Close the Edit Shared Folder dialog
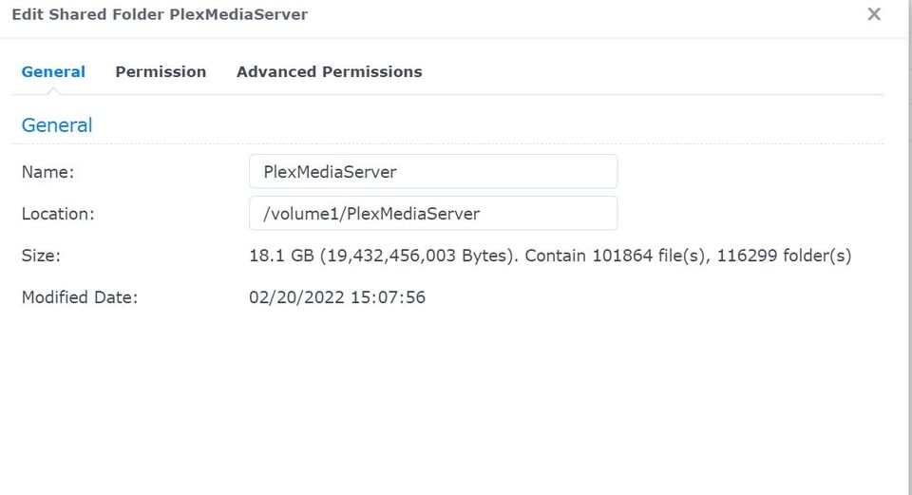This screenshot has width=912, height=495. 874,14
